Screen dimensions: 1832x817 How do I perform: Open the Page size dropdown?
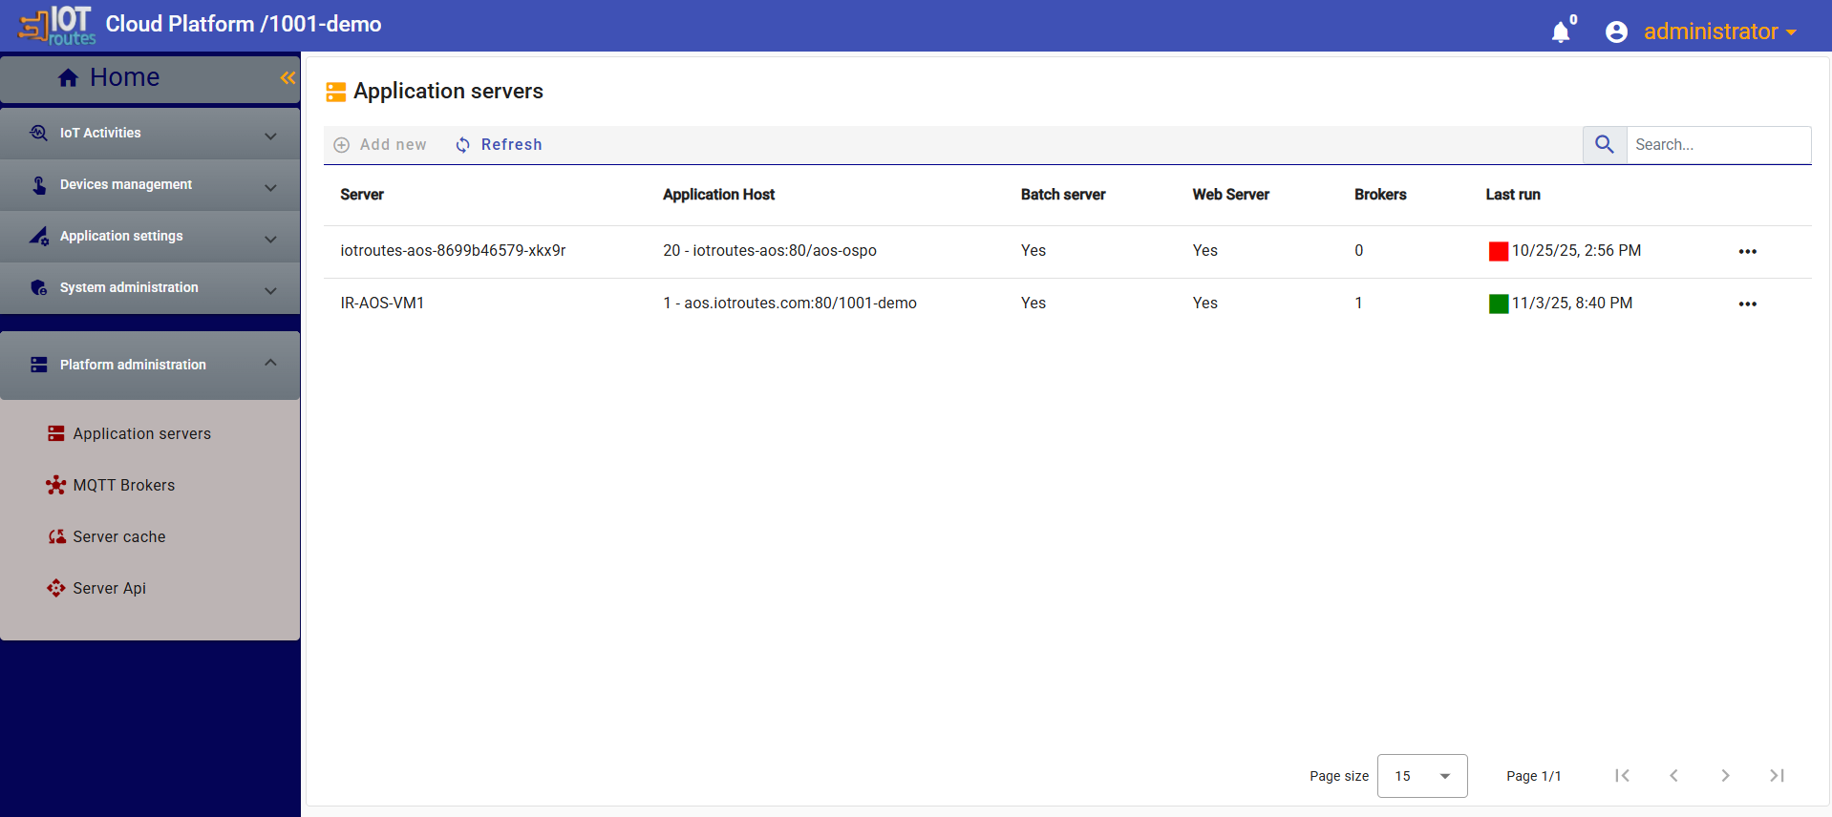pyautogui.click(x=1421, y=776)
